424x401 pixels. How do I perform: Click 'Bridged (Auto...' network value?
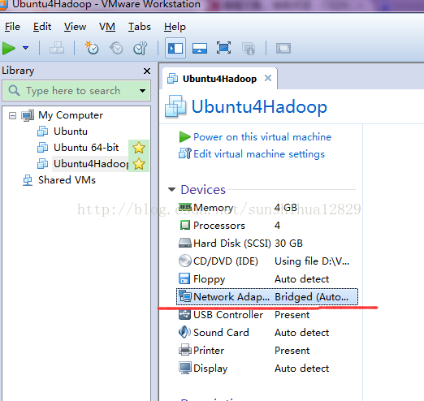coord(312,297)
